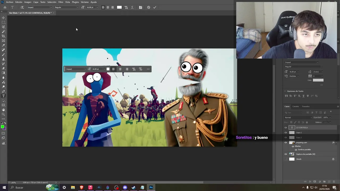
Task: Click the Color swatch in properties panel
Action: (x=318, y=80)
